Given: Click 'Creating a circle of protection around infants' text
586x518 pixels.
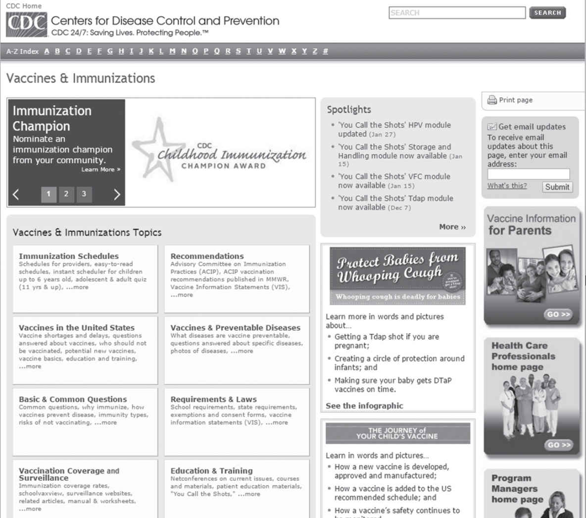Looking at the screenshot, I should coord(399,363).
